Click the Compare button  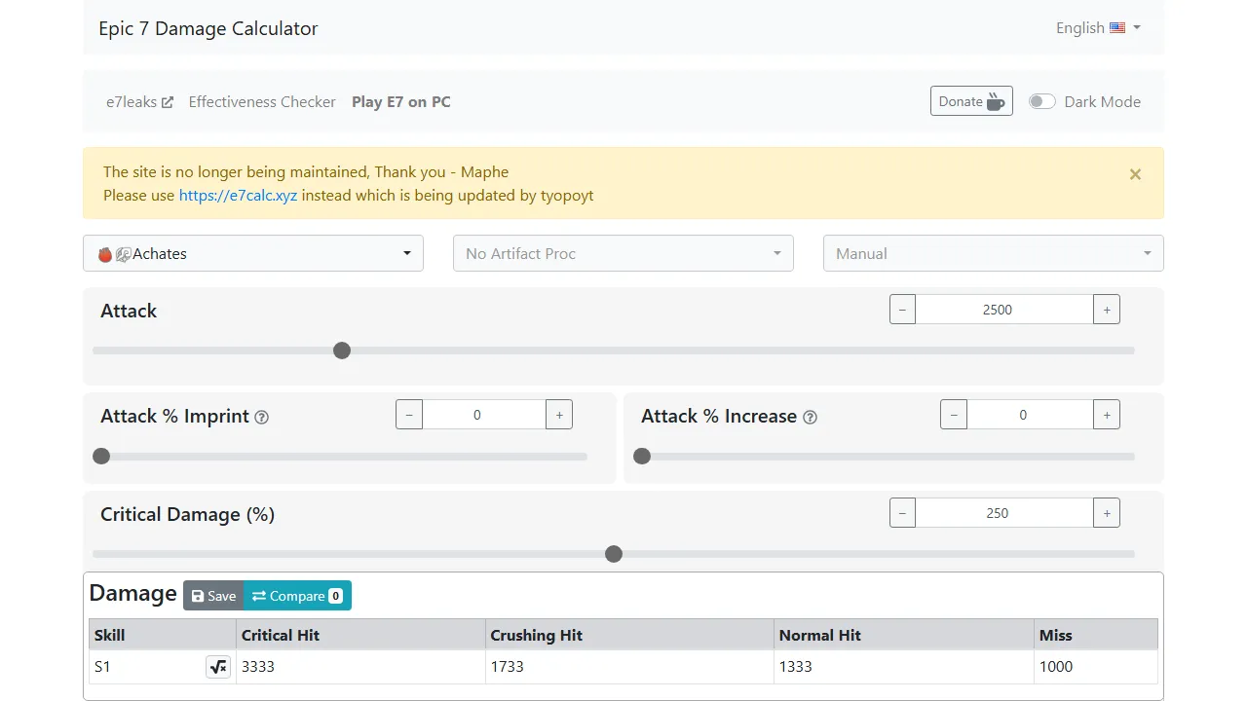point(297,595)
